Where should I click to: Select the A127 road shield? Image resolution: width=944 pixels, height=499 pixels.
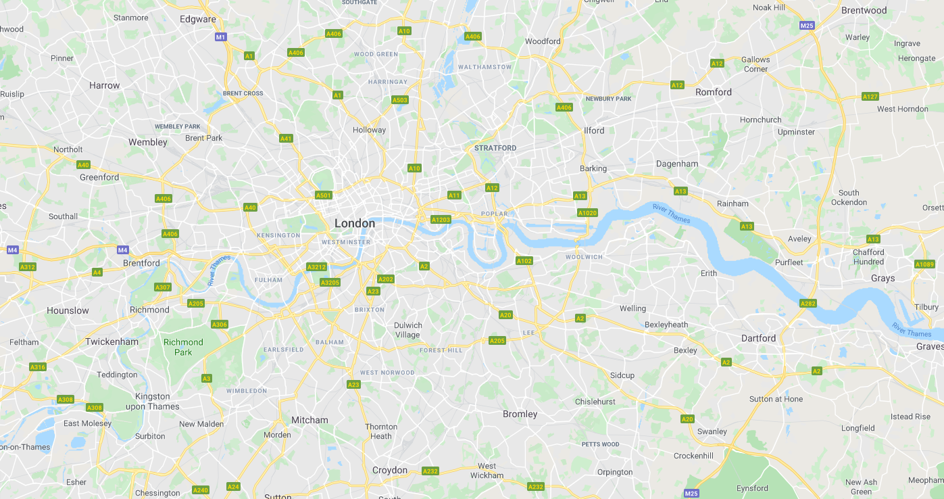pyautogui.click(x=870, y=97)
